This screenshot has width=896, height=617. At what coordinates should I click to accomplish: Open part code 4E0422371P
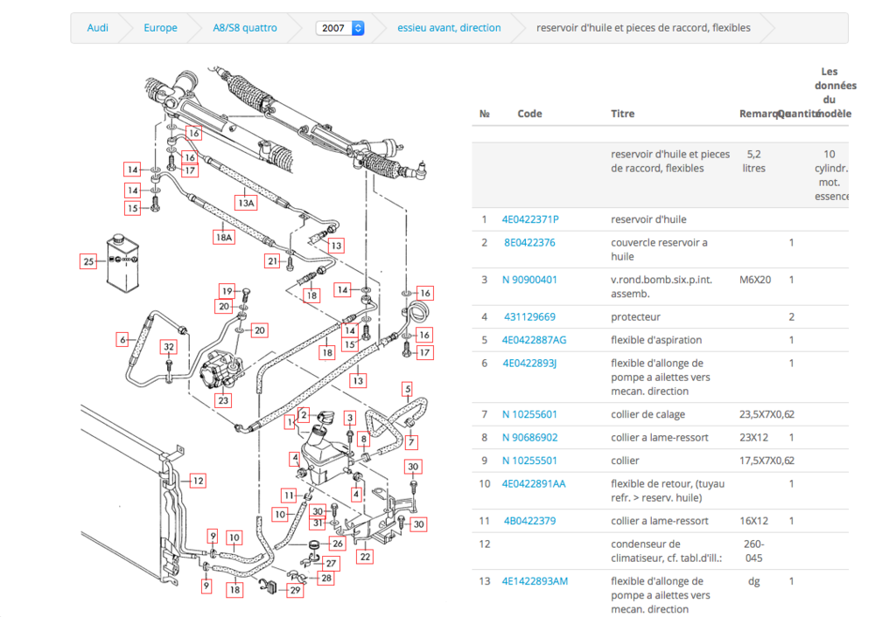point(529,219)
